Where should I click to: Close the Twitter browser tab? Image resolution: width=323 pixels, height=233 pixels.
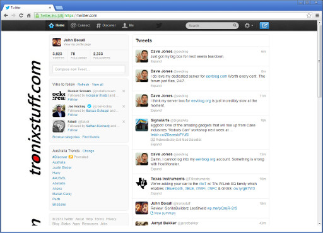(50, 8)
